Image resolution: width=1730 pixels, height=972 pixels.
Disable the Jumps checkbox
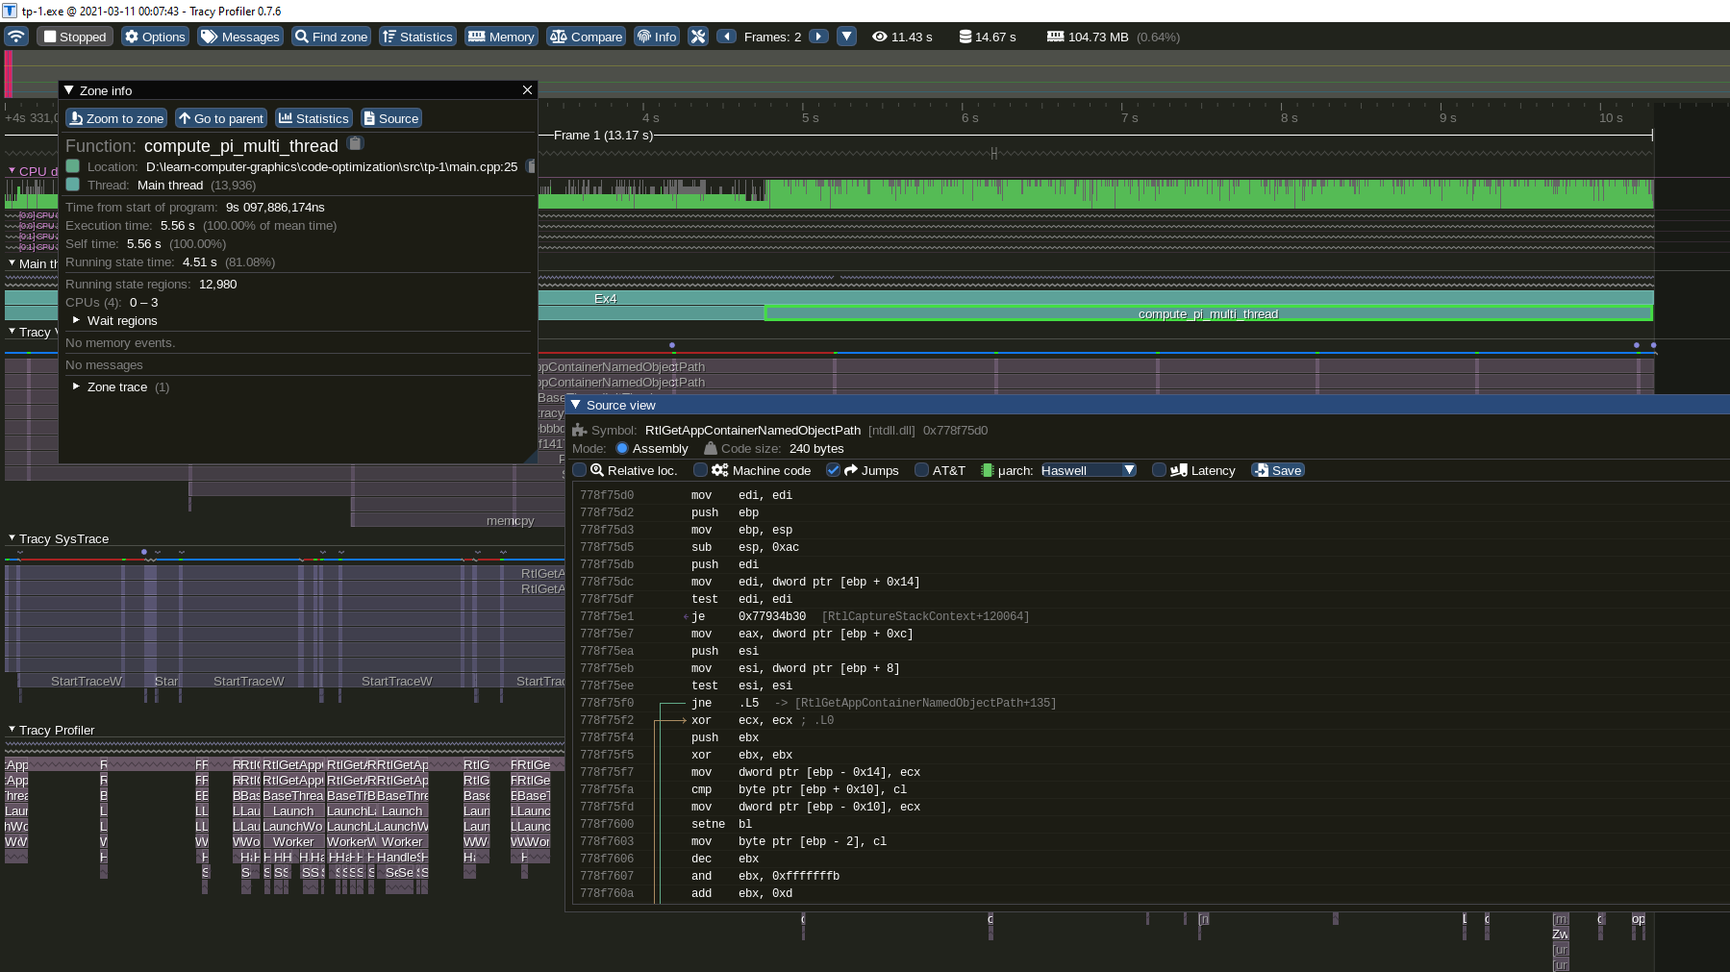tap(833, 470)
